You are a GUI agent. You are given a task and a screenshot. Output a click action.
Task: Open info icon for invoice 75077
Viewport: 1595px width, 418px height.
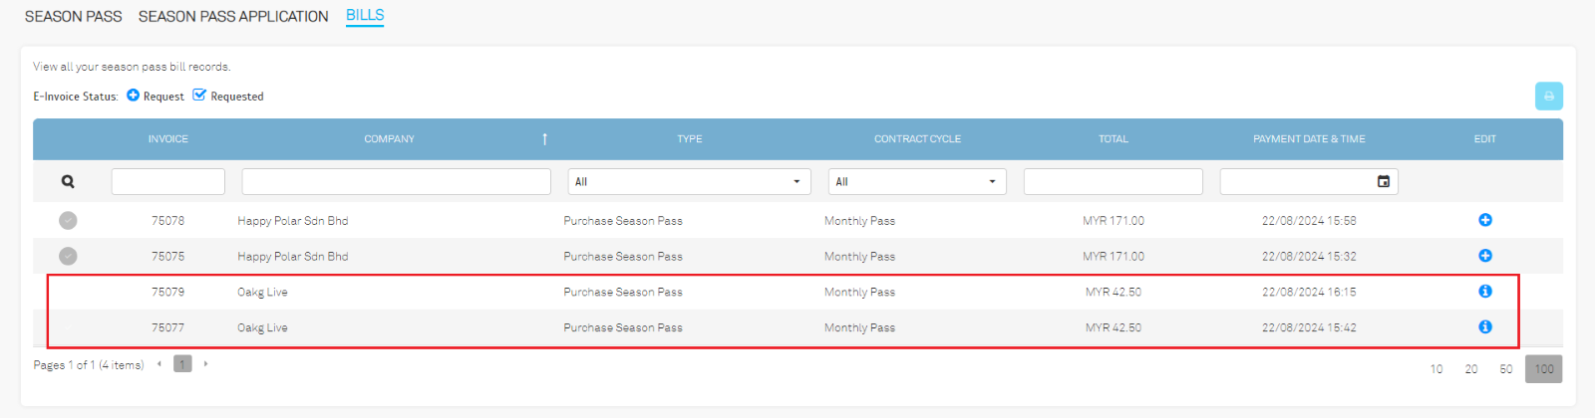tap(1484, 327)
